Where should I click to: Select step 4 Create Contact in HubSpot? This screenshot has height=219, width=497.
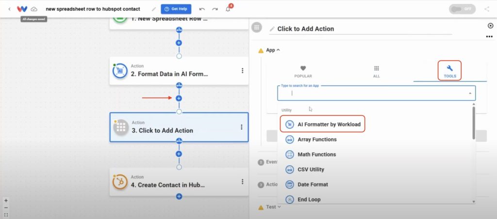coord(179,182)
